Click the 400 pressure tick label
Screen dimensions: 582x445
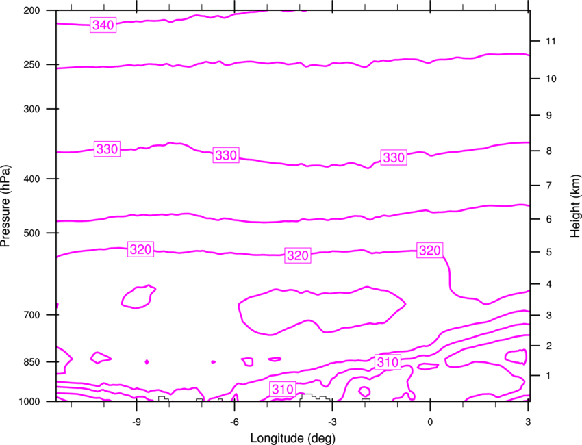click(x=31, y=179)
